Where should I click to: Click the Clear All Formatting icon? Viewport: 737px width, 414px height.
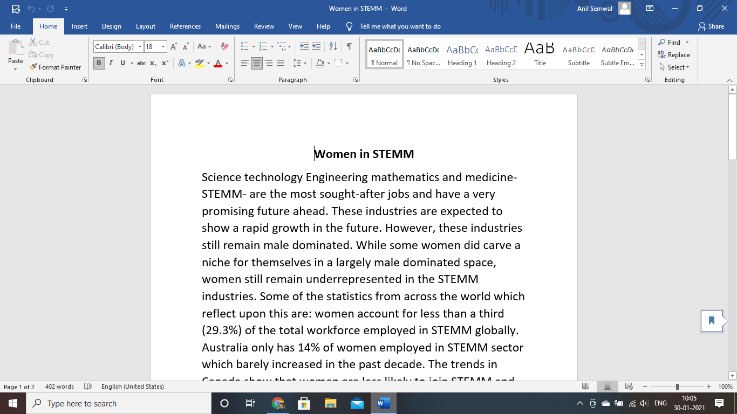225,47
